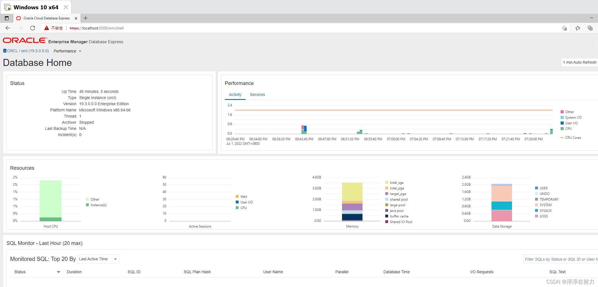Click the Memory stacked bar chart

352,202
